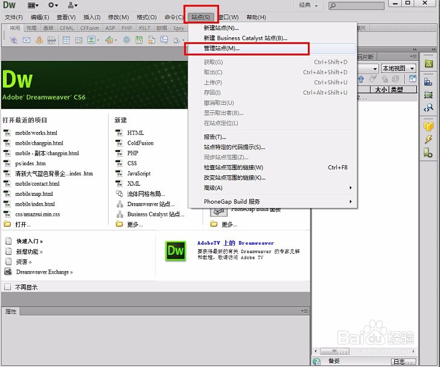Image resolution: width=440 pixels, height=367 pixels.
Task: Insert a Div tag from toolbar
Action: pyautogui.click(x=79, y=40)
